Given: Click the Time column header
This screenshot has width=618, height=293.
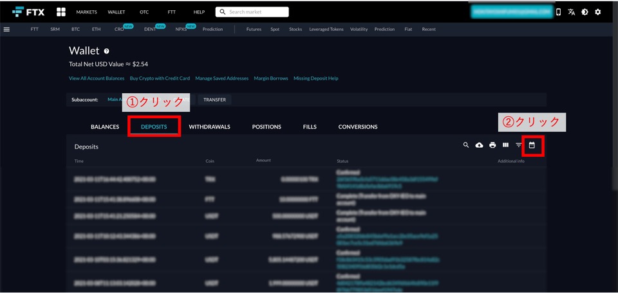Looking at the screenshot, I should pyautogui.click(x=79, y=161).
